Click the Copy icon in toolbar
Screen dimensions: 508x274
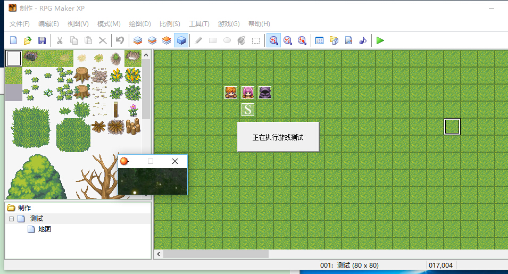coord(74,40)
